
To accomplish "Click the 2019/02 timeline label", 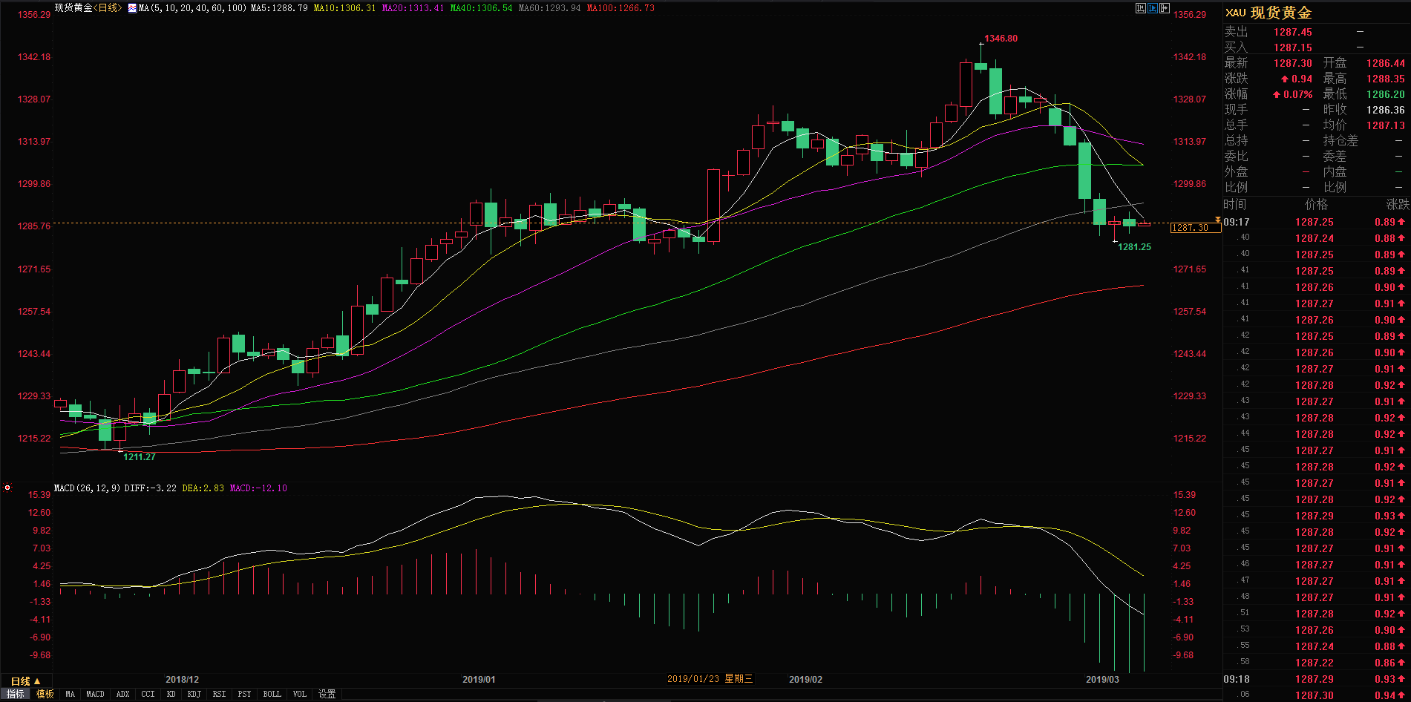I will coord(806,680).
